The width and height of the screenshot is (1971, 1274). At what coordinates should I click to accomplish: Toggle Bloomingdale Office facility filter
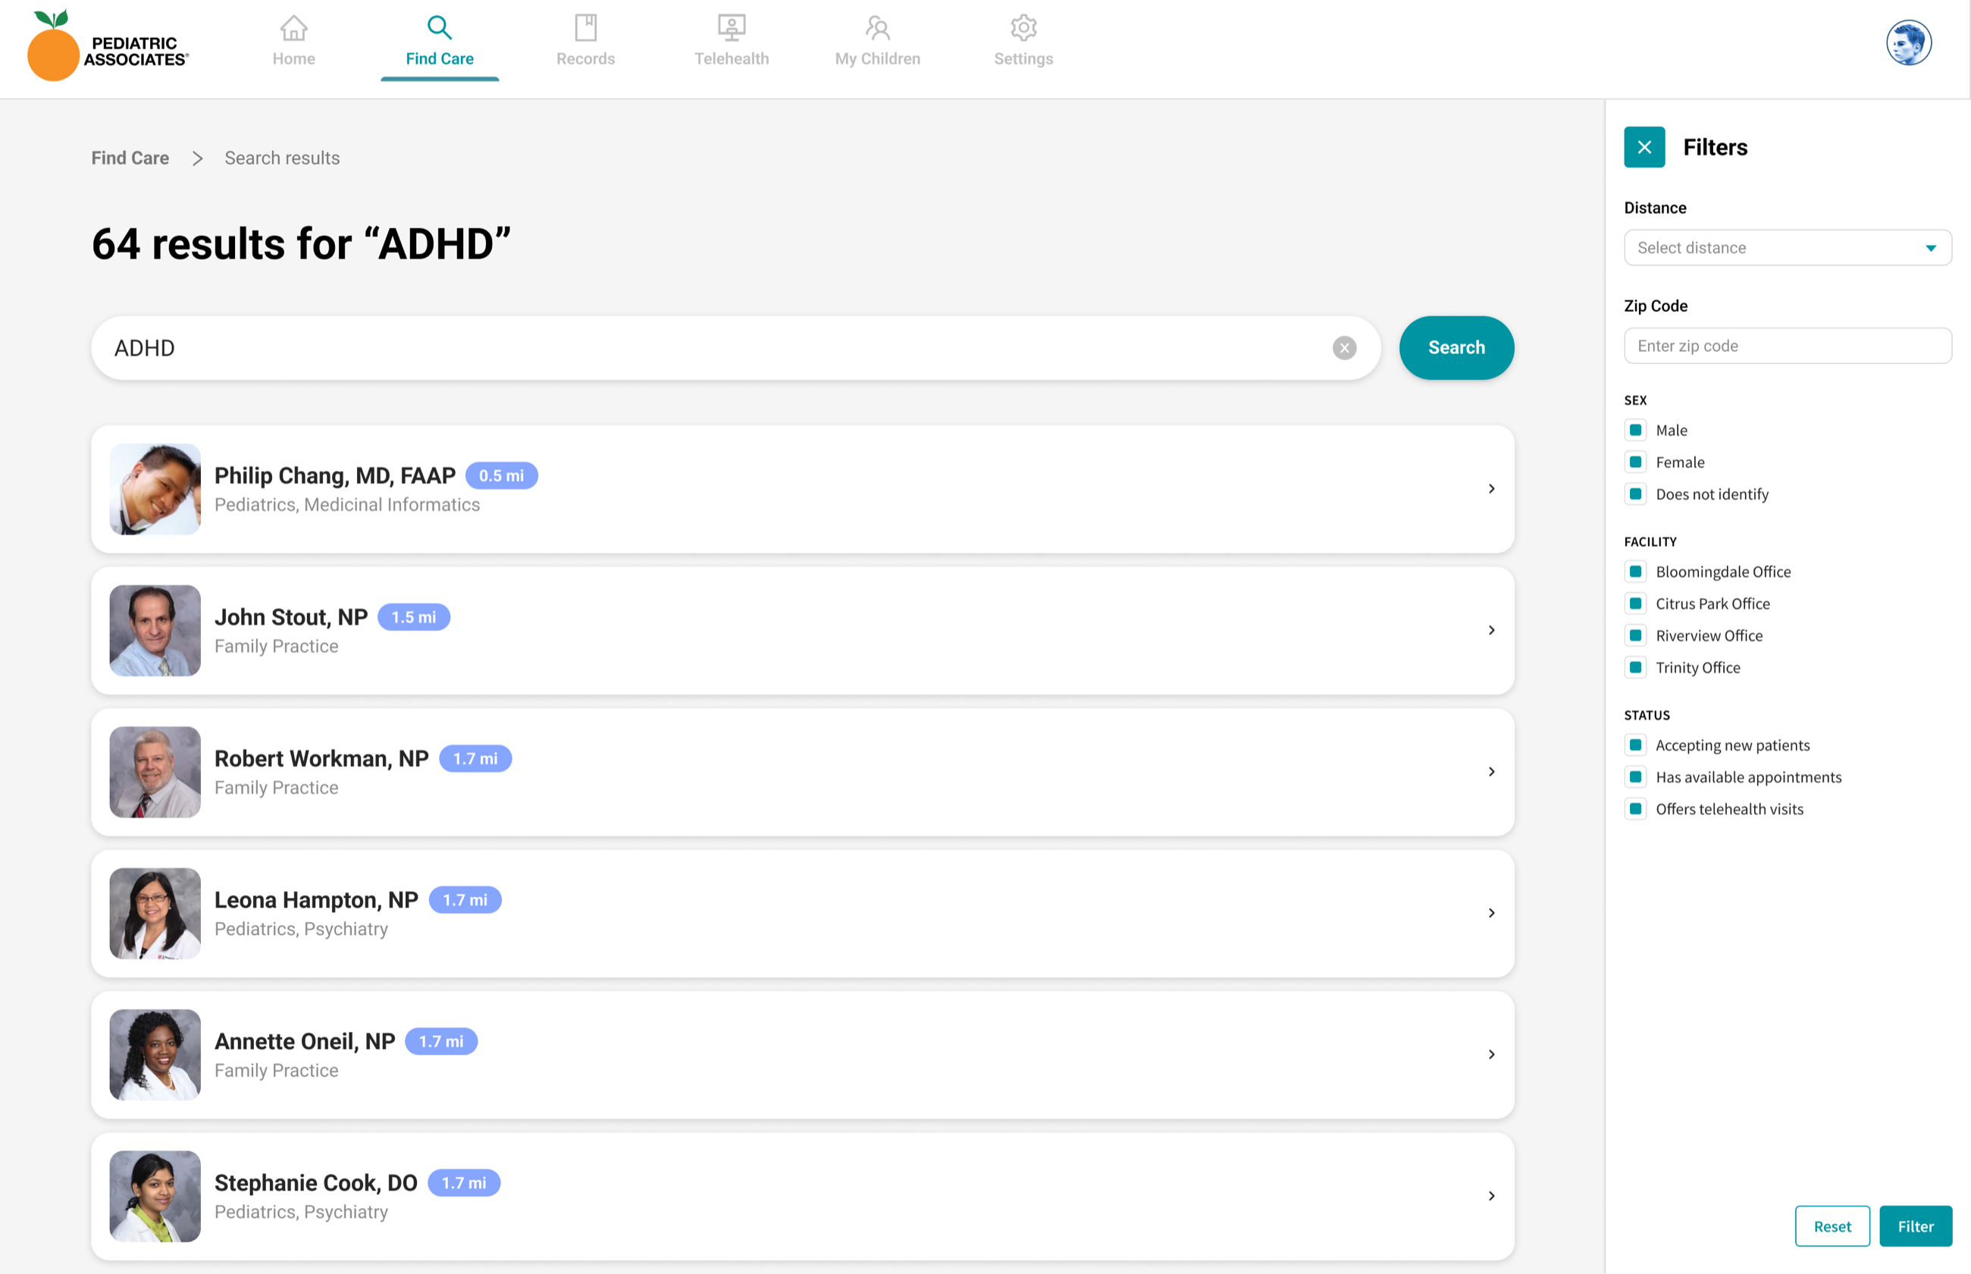(1634, 572)
